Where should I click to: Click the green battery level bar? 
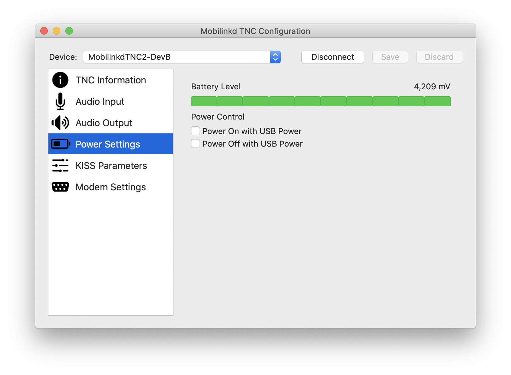point(321,101)
